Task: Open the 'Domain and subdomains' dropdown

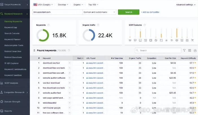Action: pos(99,12)
